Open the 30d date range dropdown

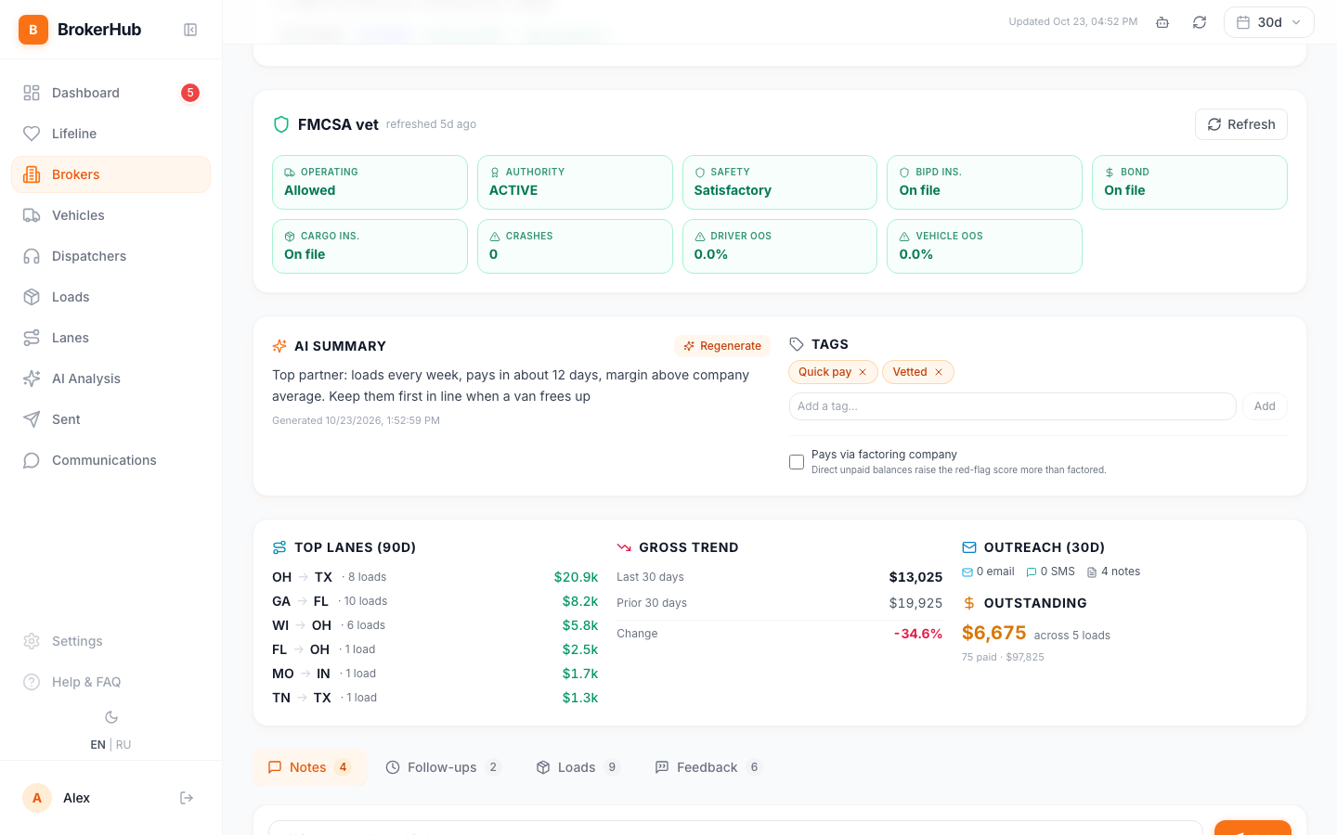pos(1269,22)
